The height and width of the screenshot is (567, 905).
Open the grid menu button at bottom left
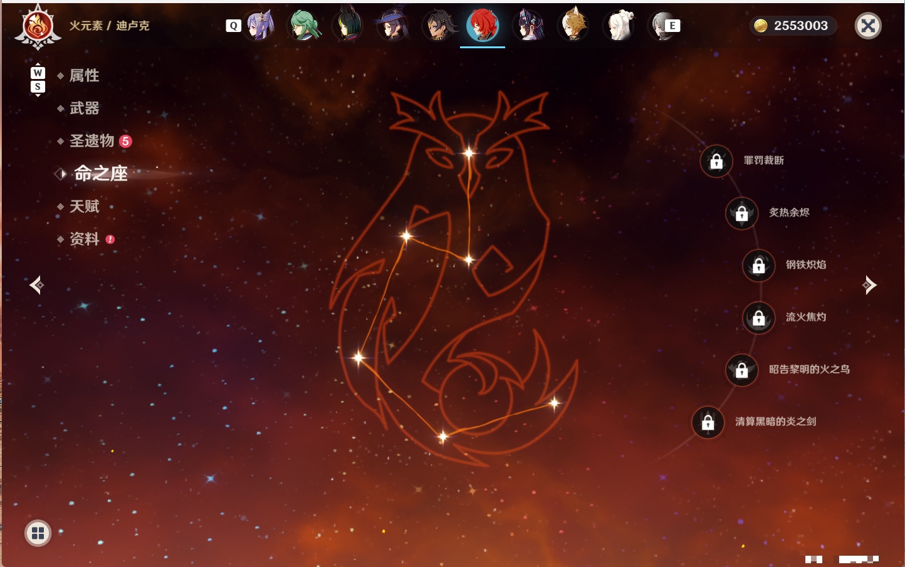38,533
